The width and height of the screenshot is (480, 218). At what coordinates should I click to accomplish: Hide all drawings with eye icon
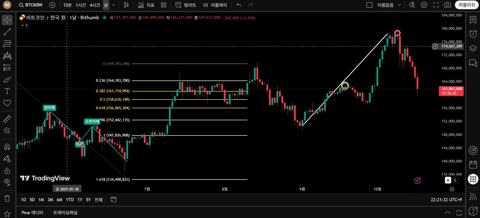(7, 182)
